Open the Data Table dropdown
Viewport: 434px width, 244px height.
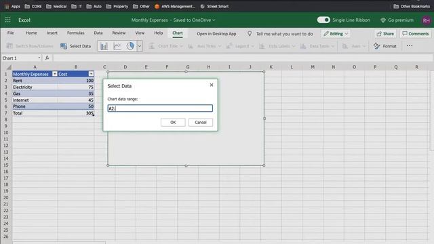click(x=317, y=46)
